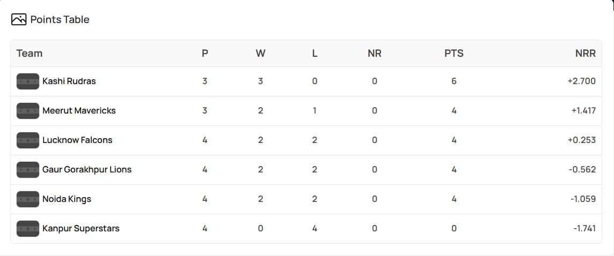Open the Kanpur Superstars team name
Viewport: 614px width, 256px height.
click(81, 229)
